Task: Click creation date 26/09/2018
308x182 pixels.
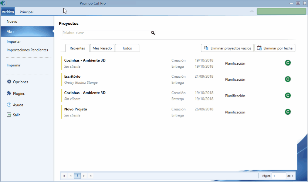Action: [204, 109]
